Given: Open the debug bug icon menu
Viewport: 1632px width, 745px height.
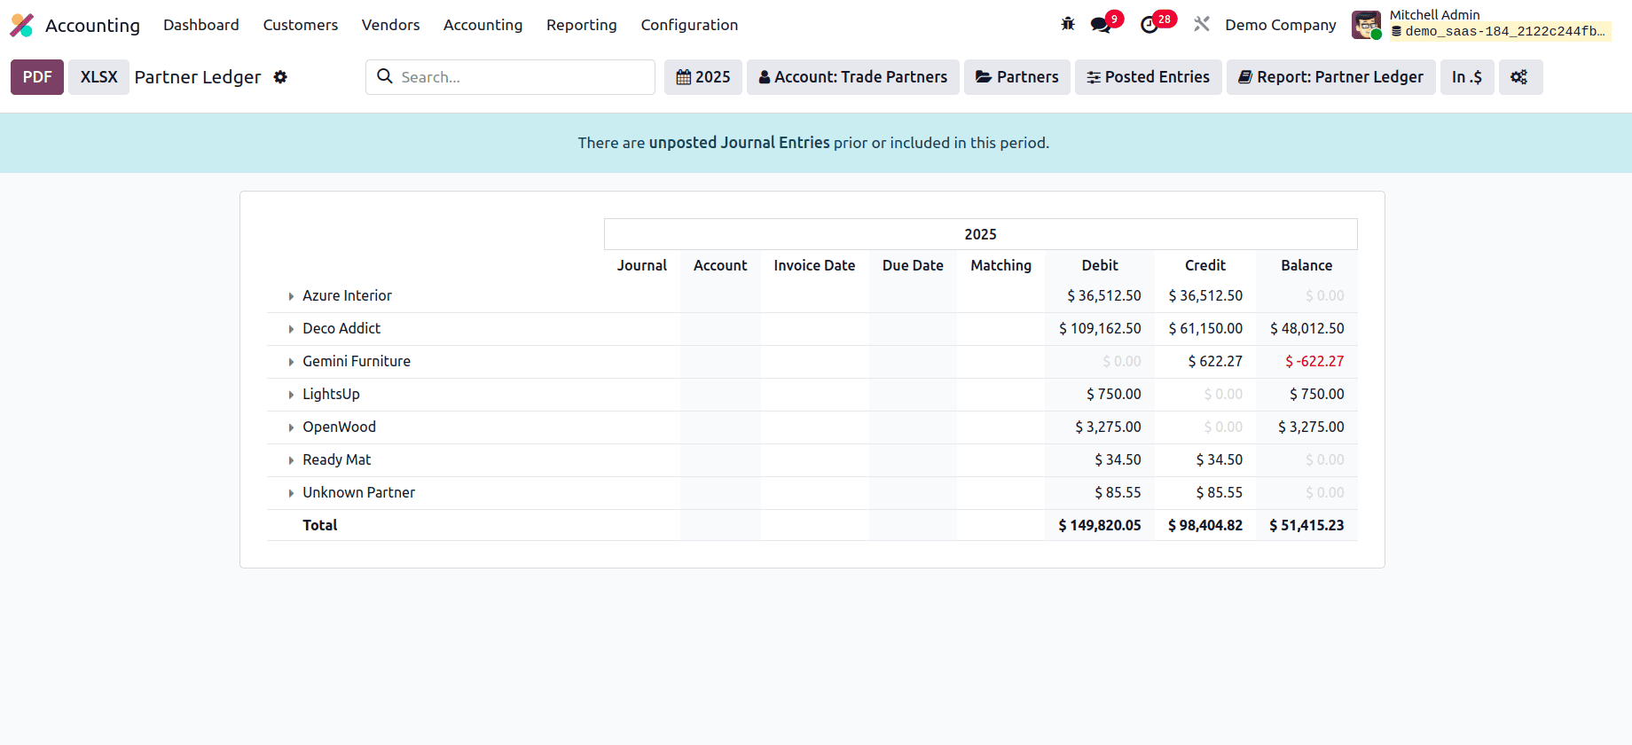Looking at the screenshot, I should pos(1068,24).
